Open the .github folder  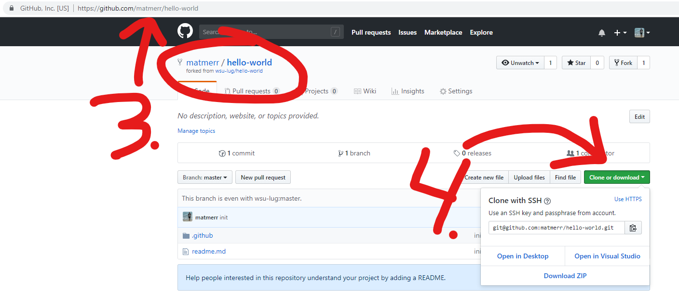tap(202, 235)
